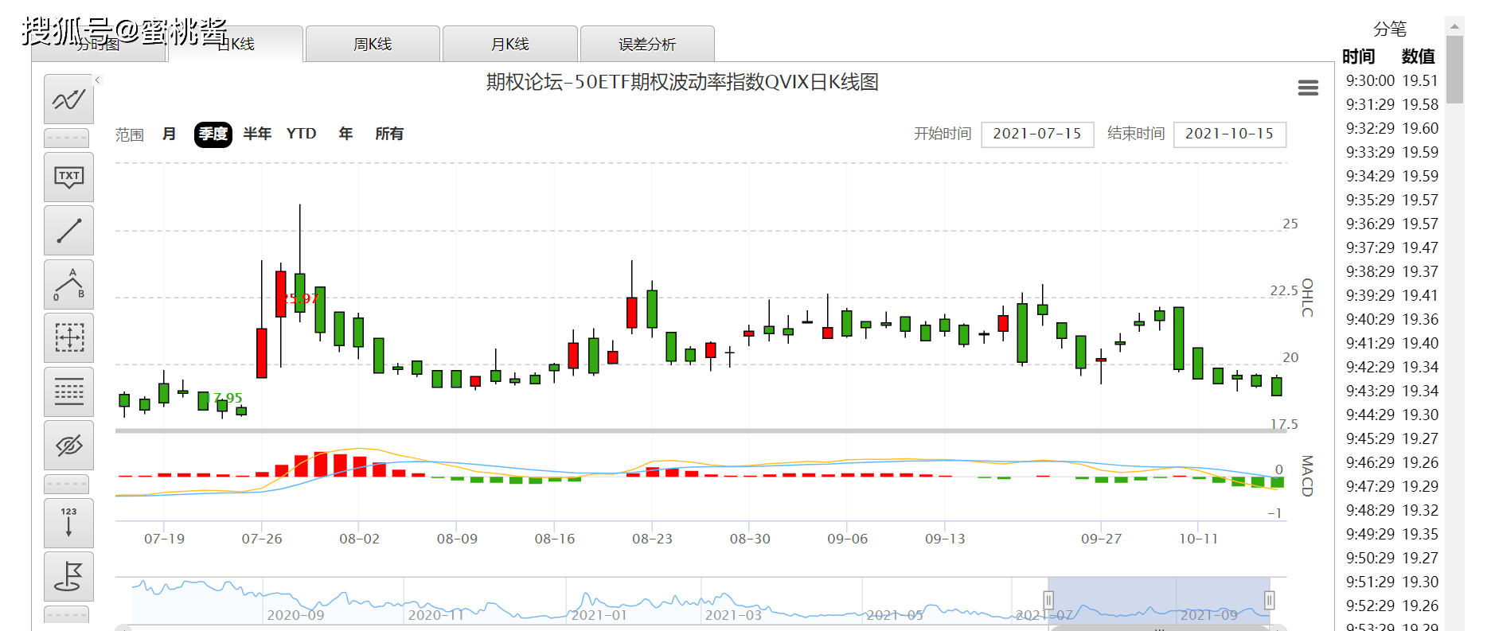
Task: Select the A-B Elliott wave tool
Action: pos(68,284)
